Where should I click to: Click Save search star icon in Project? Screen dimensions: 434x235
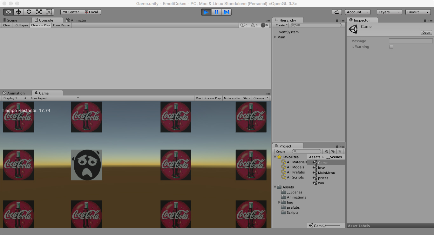[340, 152]
